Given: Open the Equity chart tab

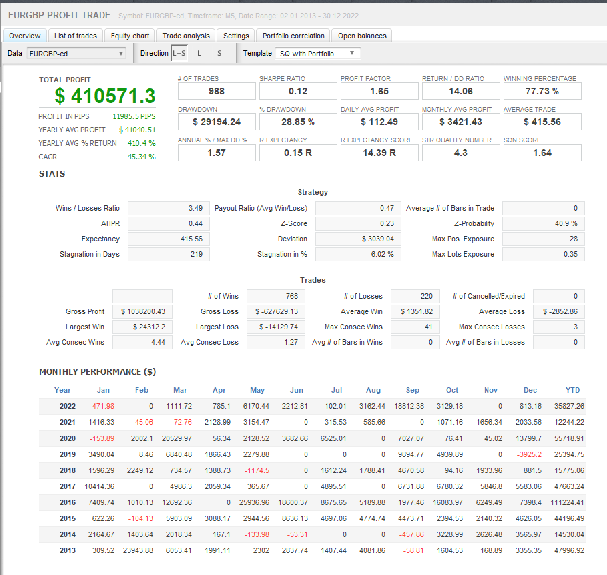Looking at the screenshot, I should pyautogui.click(x=130, y=36).
